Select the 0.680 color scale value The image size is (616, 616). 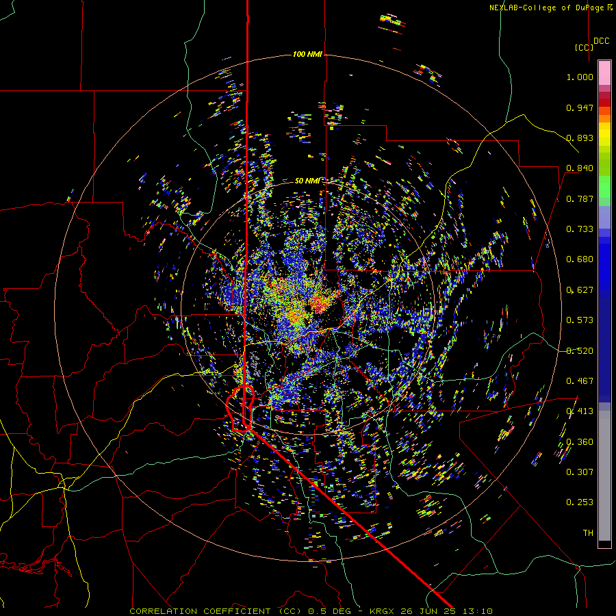click(x=580, y=259)
